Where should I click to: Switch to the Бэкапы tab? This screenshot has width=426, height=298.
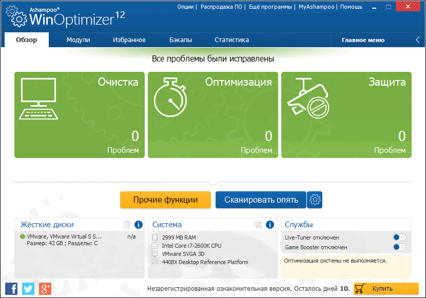coord(181,40)
